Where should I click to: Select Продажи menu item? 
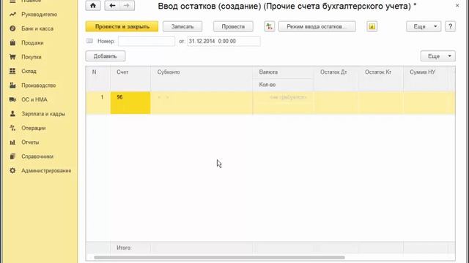click(x=32, y=43)
